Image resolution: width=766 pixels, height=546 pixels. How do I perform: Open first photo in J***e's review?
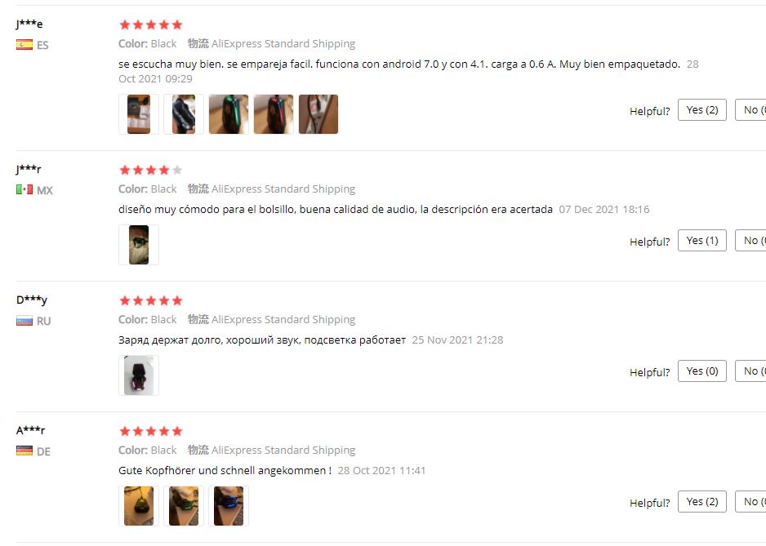click(x=139, y=114)
